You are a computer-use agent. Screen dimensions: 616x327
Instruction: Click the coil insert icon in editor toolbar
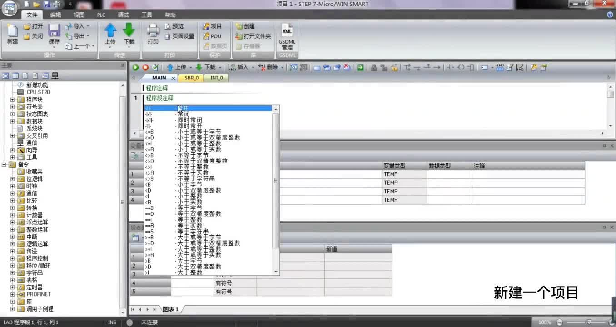pos(461,67)
